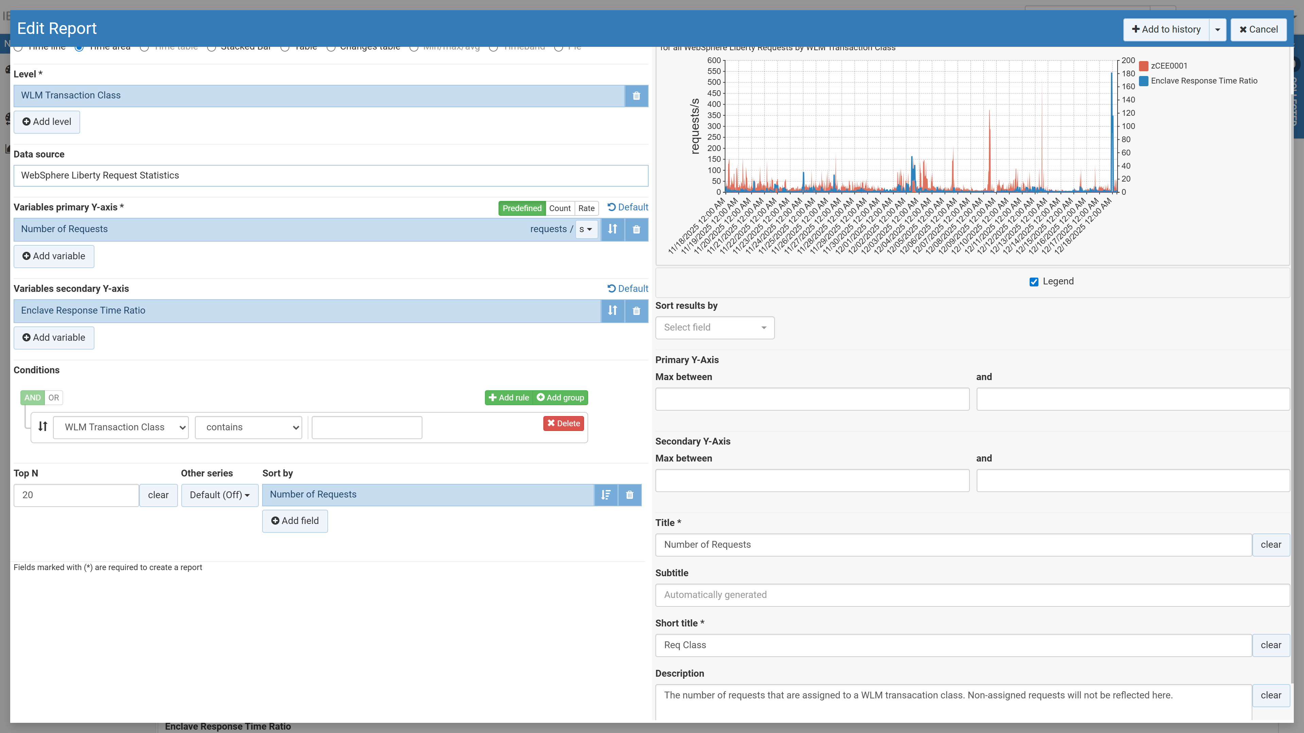Clear the Description field

[1271, 696]
